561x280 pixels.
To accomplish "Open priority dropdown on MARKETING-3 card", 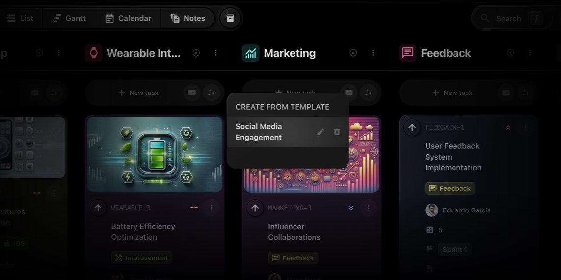I will coord(351,208).
